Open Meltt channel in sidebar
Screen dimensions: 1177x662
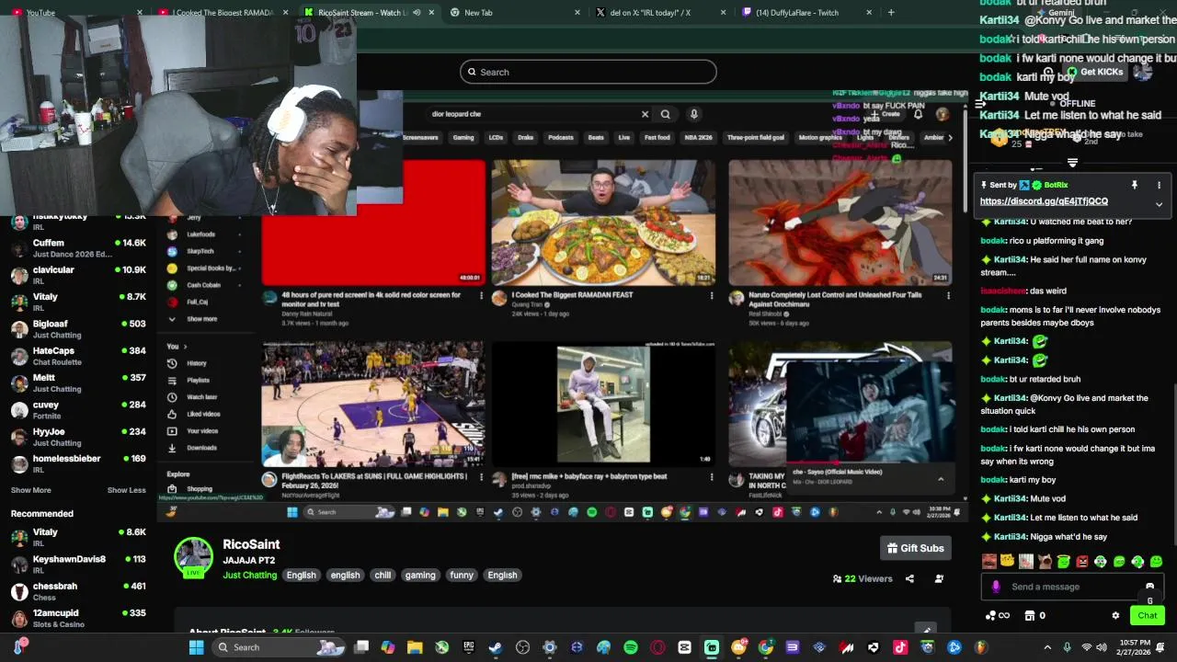pyautogui.click(x=78, y=382)
